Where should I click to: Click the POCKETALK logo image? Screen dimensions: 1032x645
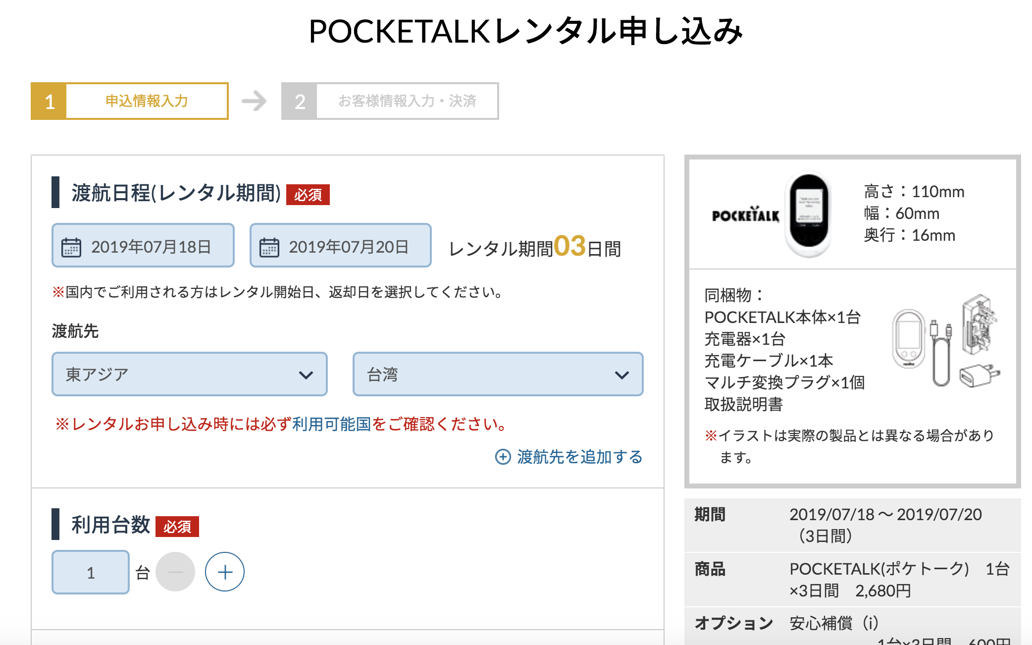point(746,214)
